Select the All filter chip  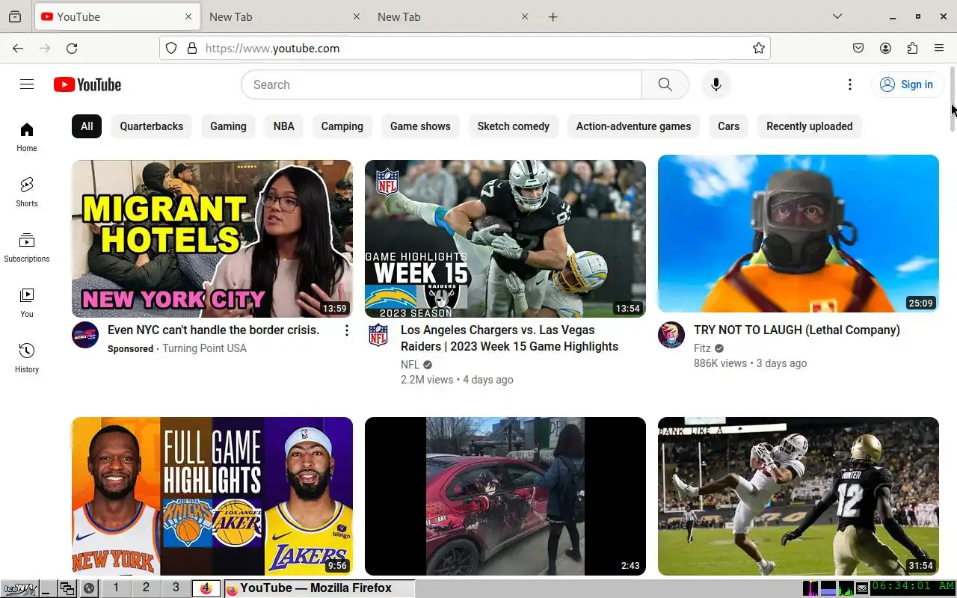click(x=87, y=126)
